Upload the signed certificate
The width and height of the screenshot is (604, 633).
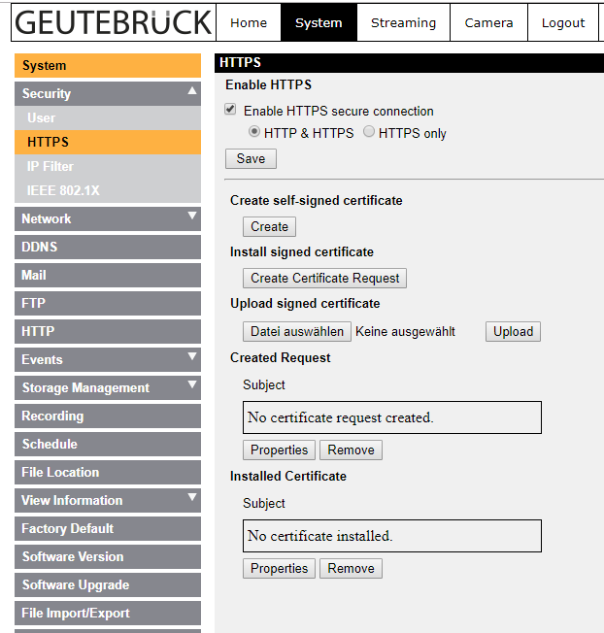(513, 331)
